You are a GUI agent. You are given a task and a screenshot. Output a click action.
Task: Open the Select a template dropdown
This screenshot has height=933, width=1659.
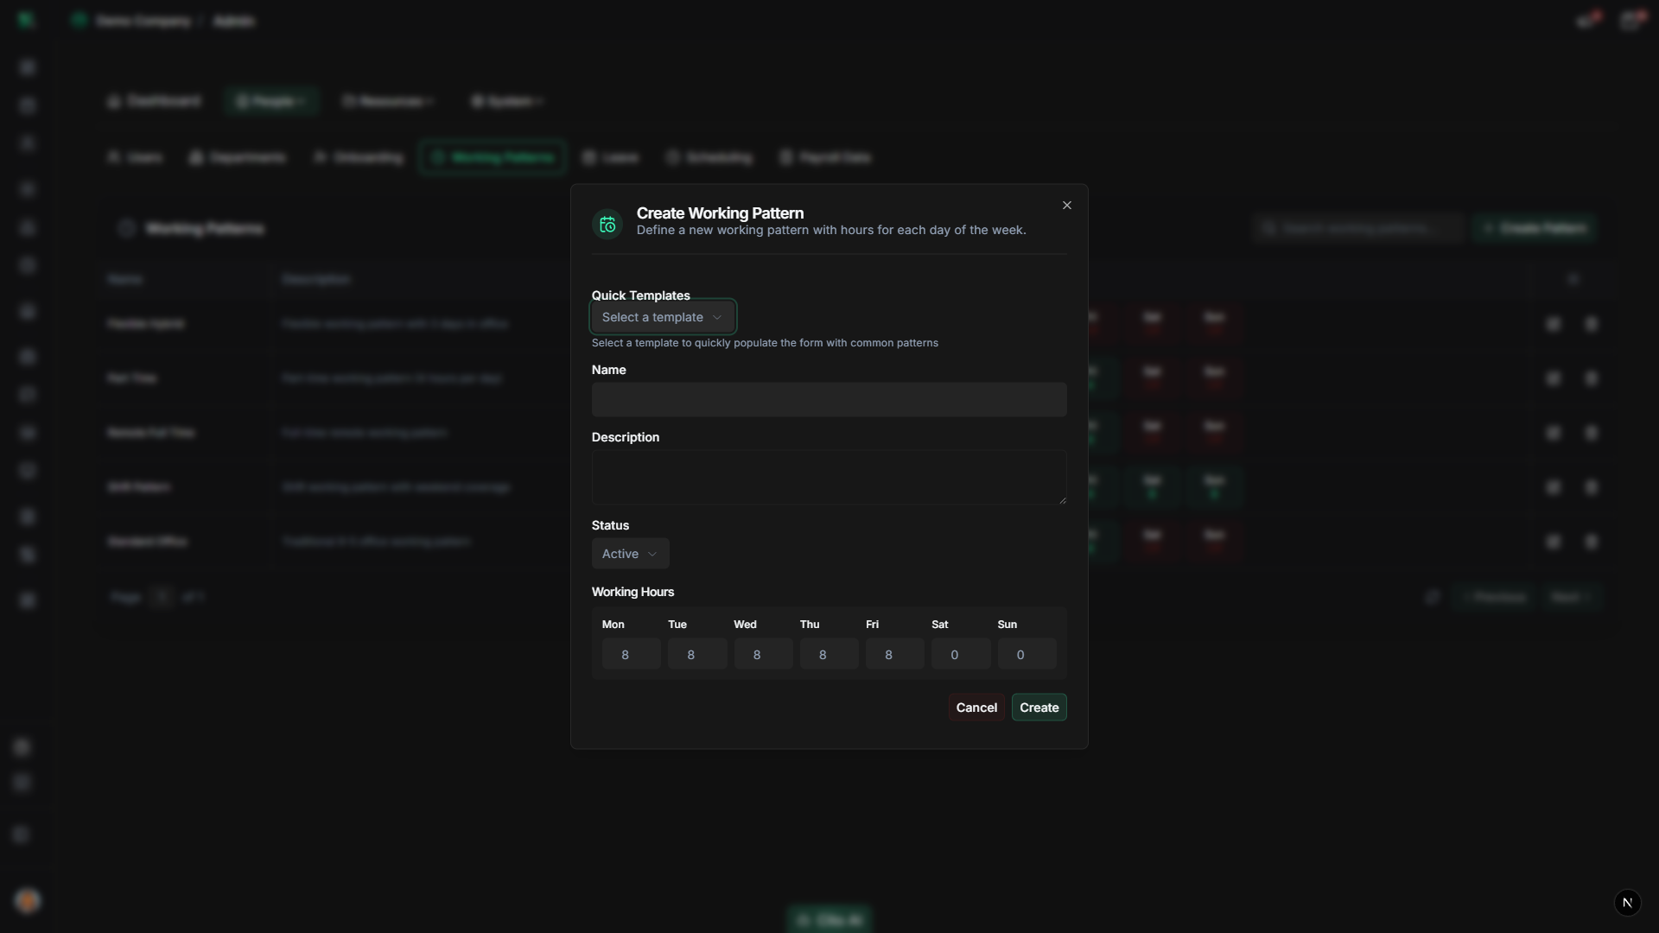(663, 316)
